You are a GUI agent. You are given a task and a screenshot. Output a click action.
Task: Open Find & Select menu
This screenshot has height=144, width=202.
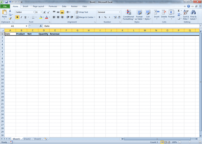pos(193,15)
